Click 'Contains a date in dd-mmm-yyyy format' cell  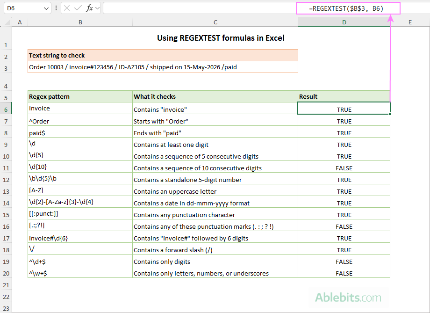click(x=215, y=202)
